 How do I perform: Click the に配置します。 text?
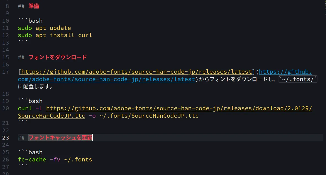point(35,86)
